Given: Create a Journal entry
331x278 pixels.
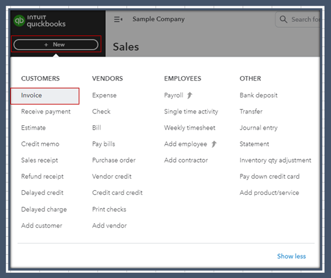Looking at the screenshot, I should coord(259,128).
